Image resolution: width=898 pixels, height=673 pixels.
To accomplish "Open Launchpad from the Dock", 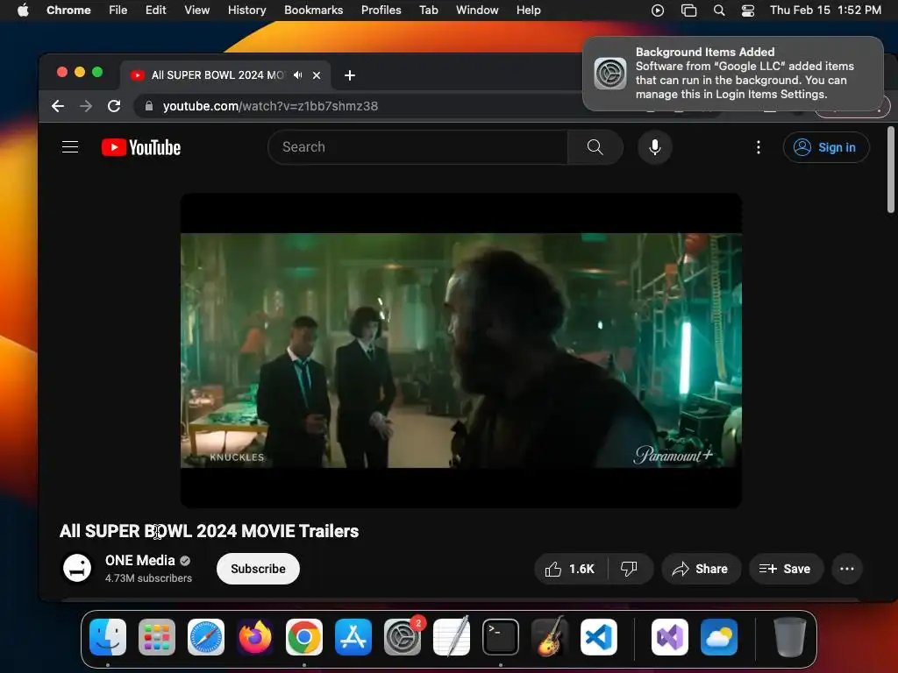I will (x=157, y=637).
